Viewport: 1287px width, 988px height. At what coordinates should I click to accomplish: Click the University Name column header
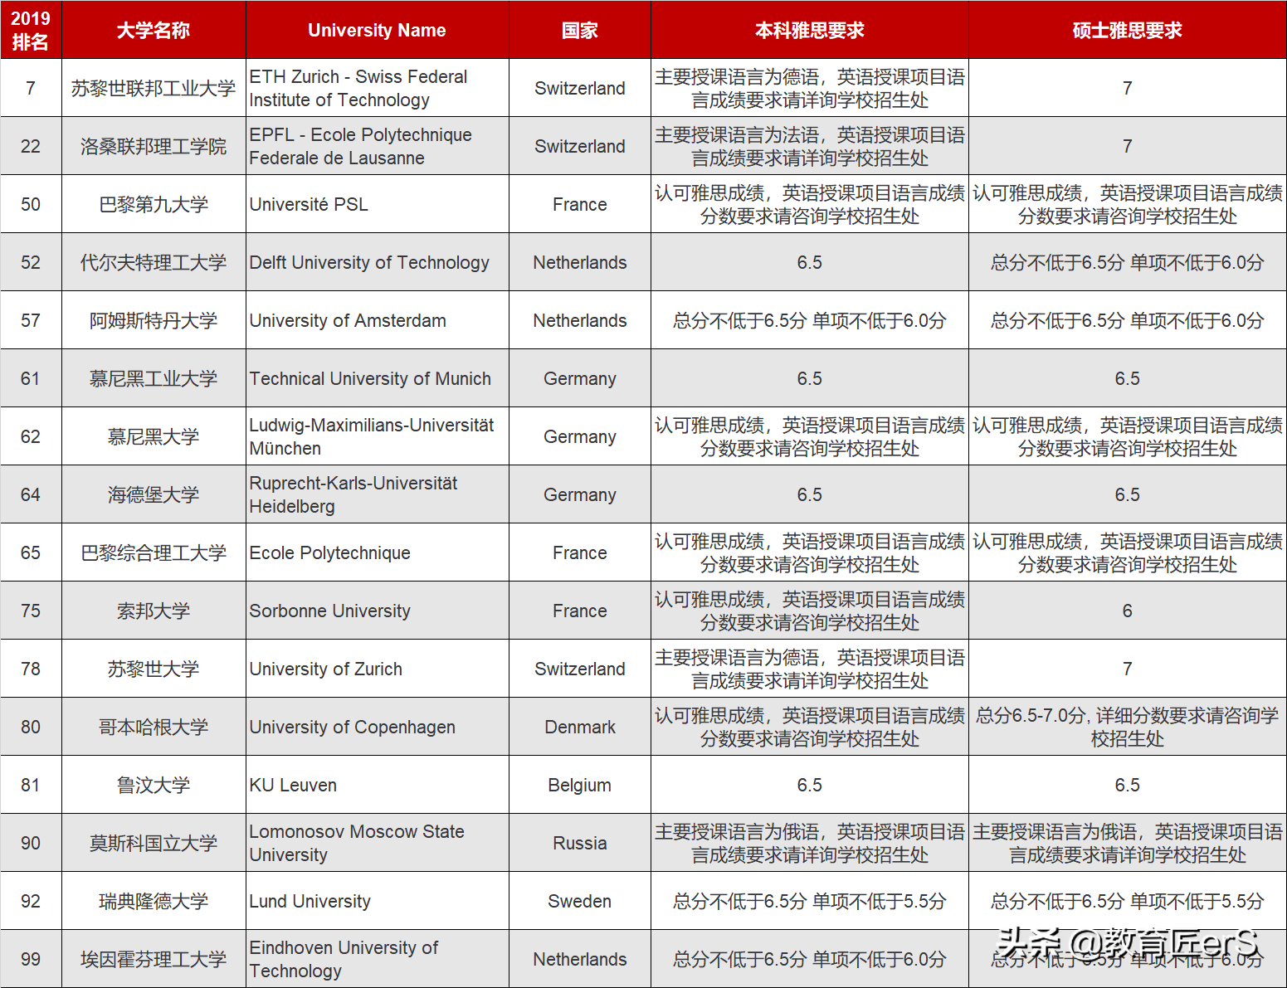(376, 29)
